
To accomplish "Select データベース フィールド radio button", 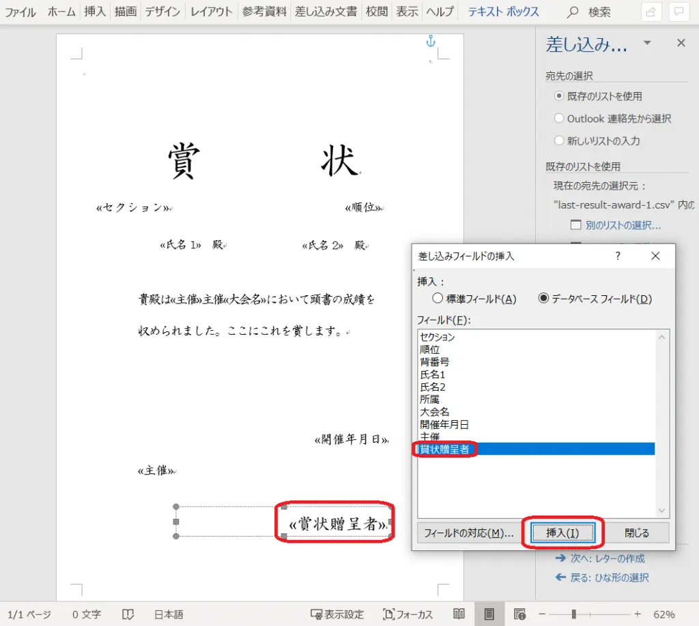I will coord(543,298).
